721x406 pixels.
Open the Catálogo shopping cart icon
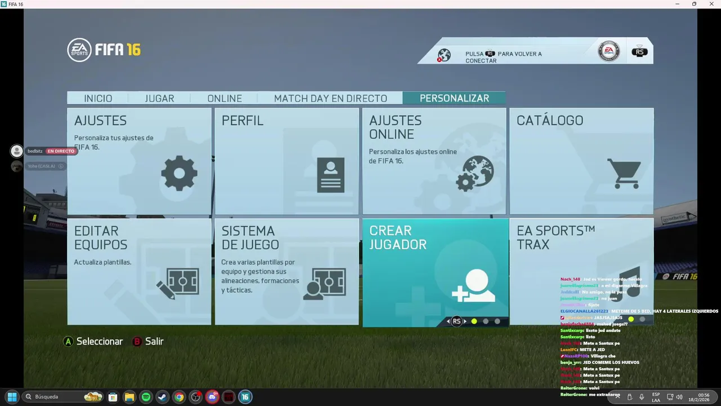point(624,174)
